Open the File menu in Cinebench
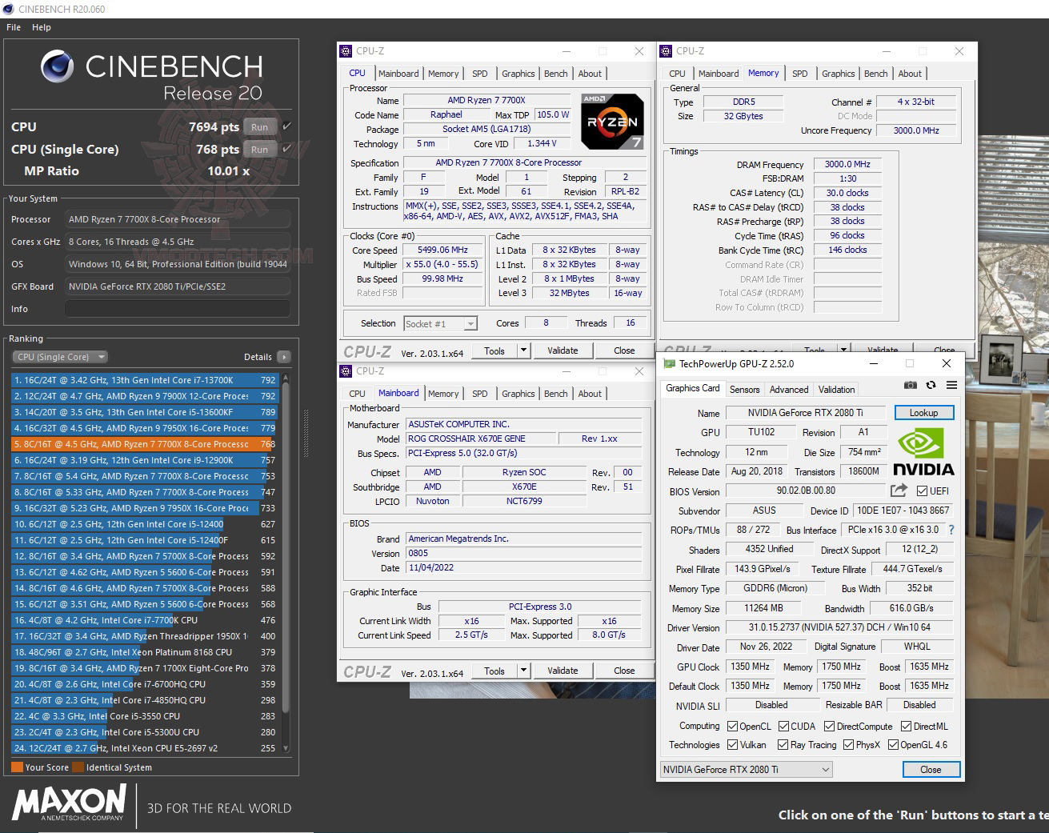The height and width of the screenshot is (833, 1049). [x=14, y=27]
